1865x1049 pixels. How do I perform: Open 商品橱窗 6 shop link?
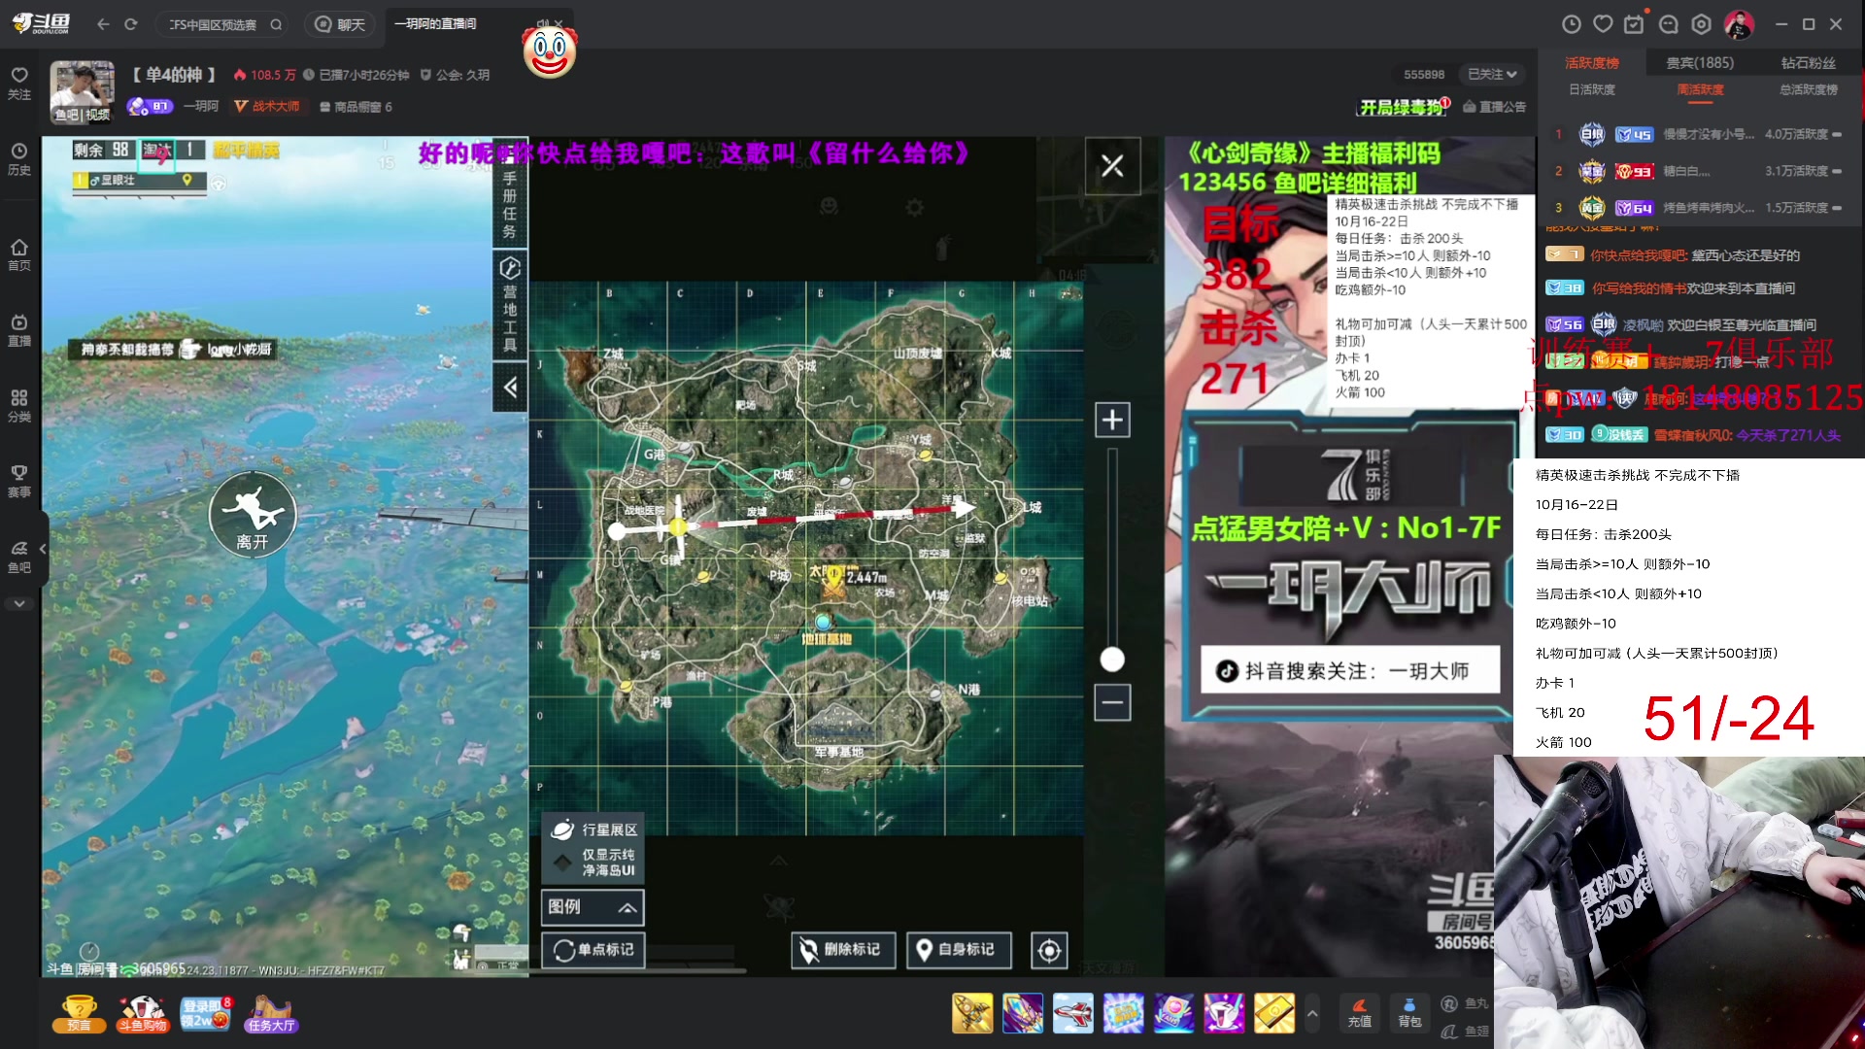[x=356, y=107]
